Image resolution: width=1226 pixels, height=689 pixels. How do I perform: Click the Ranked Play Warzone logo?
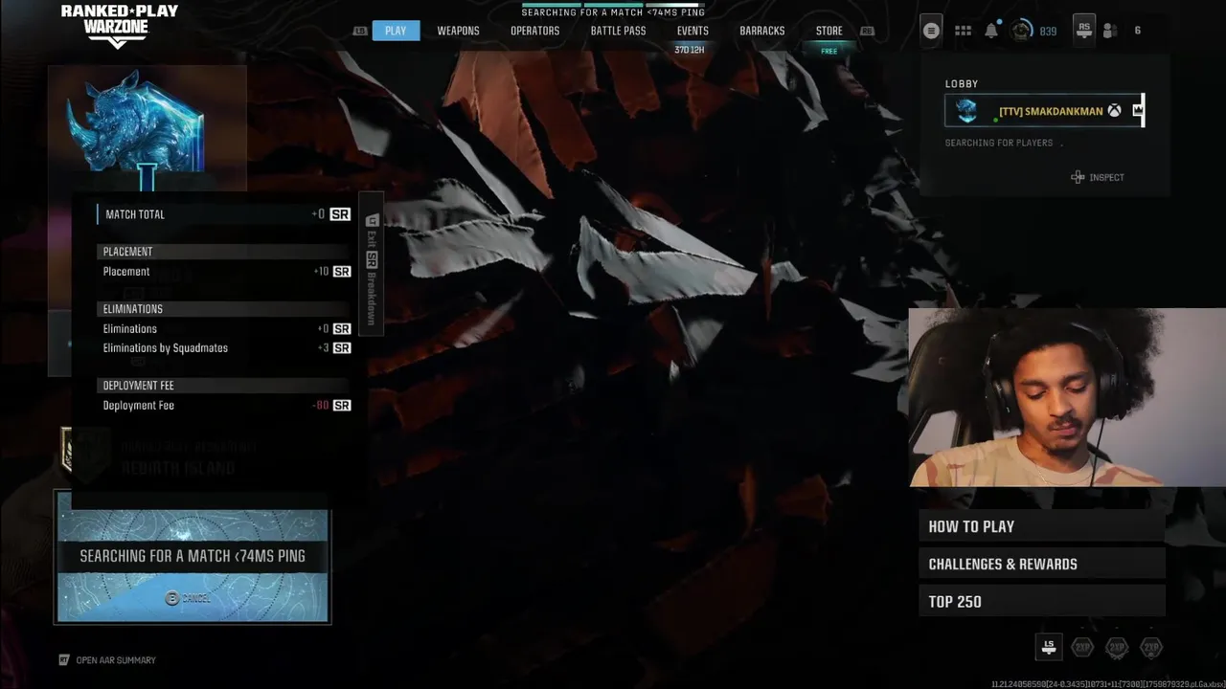pyautogui.click(x=119, y=26)
